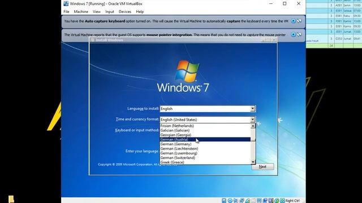This screenshot has width=362, height=203.
Task: Click the network adapter status bar icon
Action: coord(242,201)
